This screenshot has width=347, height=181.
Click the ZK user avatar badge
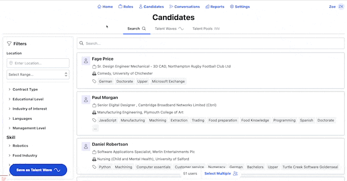pyautogui.click(x=341, y=6)
